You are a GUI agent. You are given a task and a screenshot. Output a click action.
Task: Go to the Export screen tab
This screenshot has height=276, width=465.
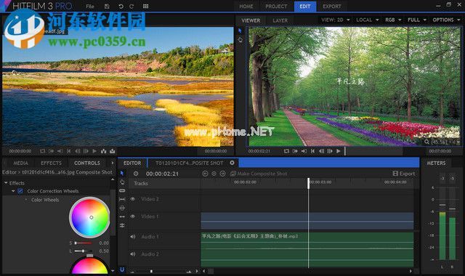pos(332,7)
